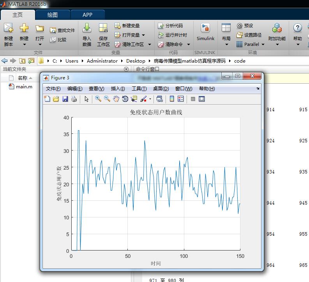309x282 pixels.
Task: Click Compare (比较) in file section
Action: point(58,40)
